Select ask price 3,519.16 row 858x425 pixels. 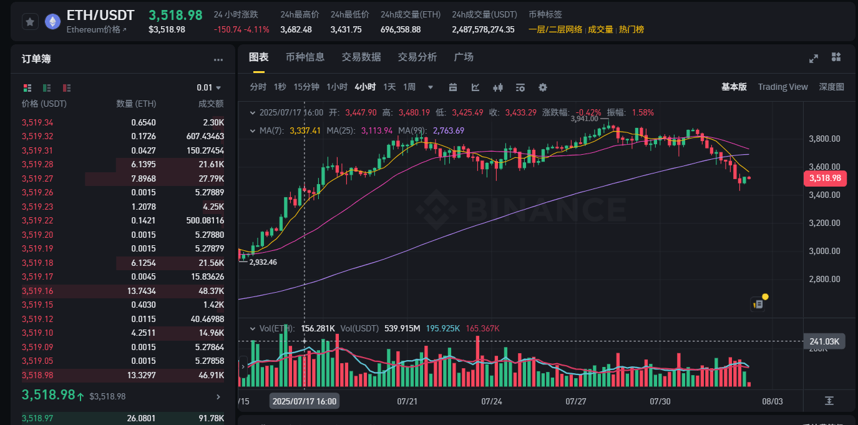(x=122, y=291)
